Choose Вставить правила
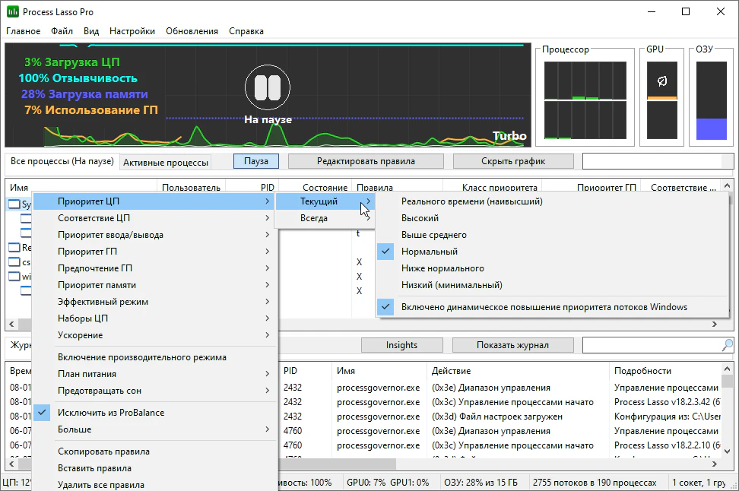This screenshot has width=739, height=491. 154,468
